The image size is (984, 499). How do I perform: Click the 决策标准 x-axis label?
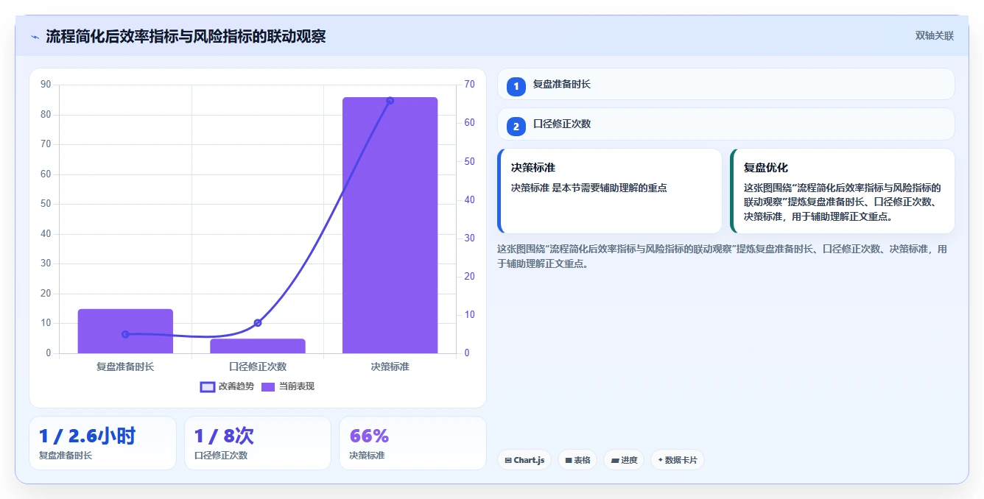click(x=390, y=367)
